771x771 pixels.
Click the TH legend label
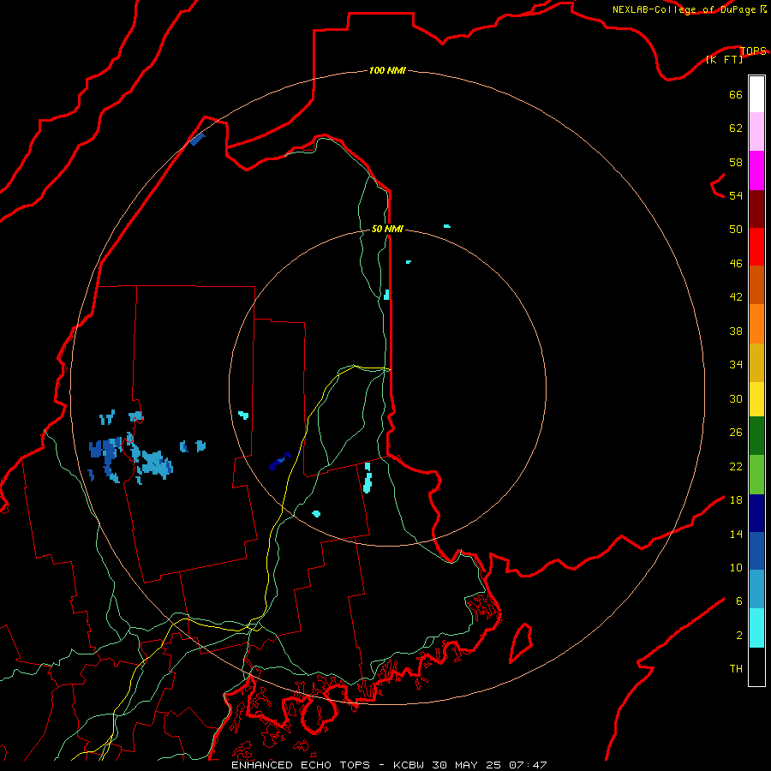pos(736,669)
